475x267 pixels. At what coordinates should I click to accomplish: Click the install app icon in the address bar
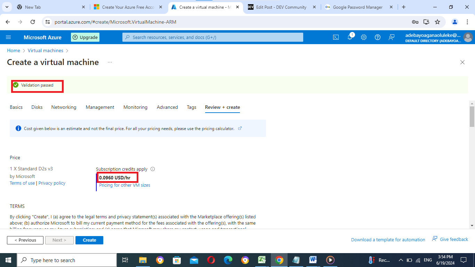coord(426,22)
